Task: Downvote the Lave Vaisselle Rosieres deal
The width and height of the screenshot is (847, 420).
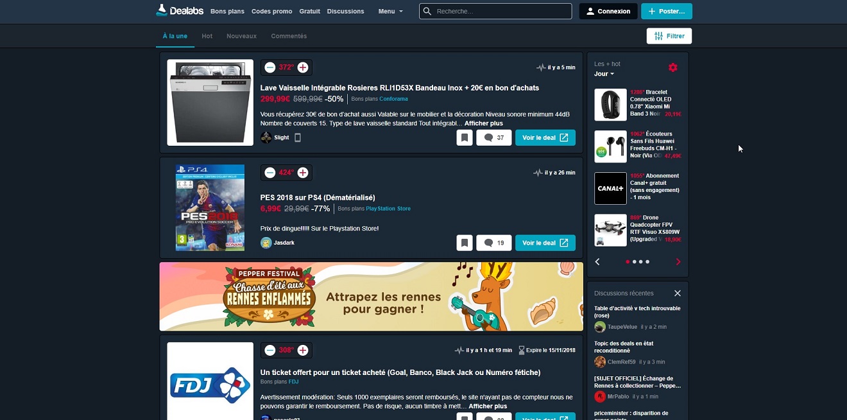Action: (x=270, y=67)
